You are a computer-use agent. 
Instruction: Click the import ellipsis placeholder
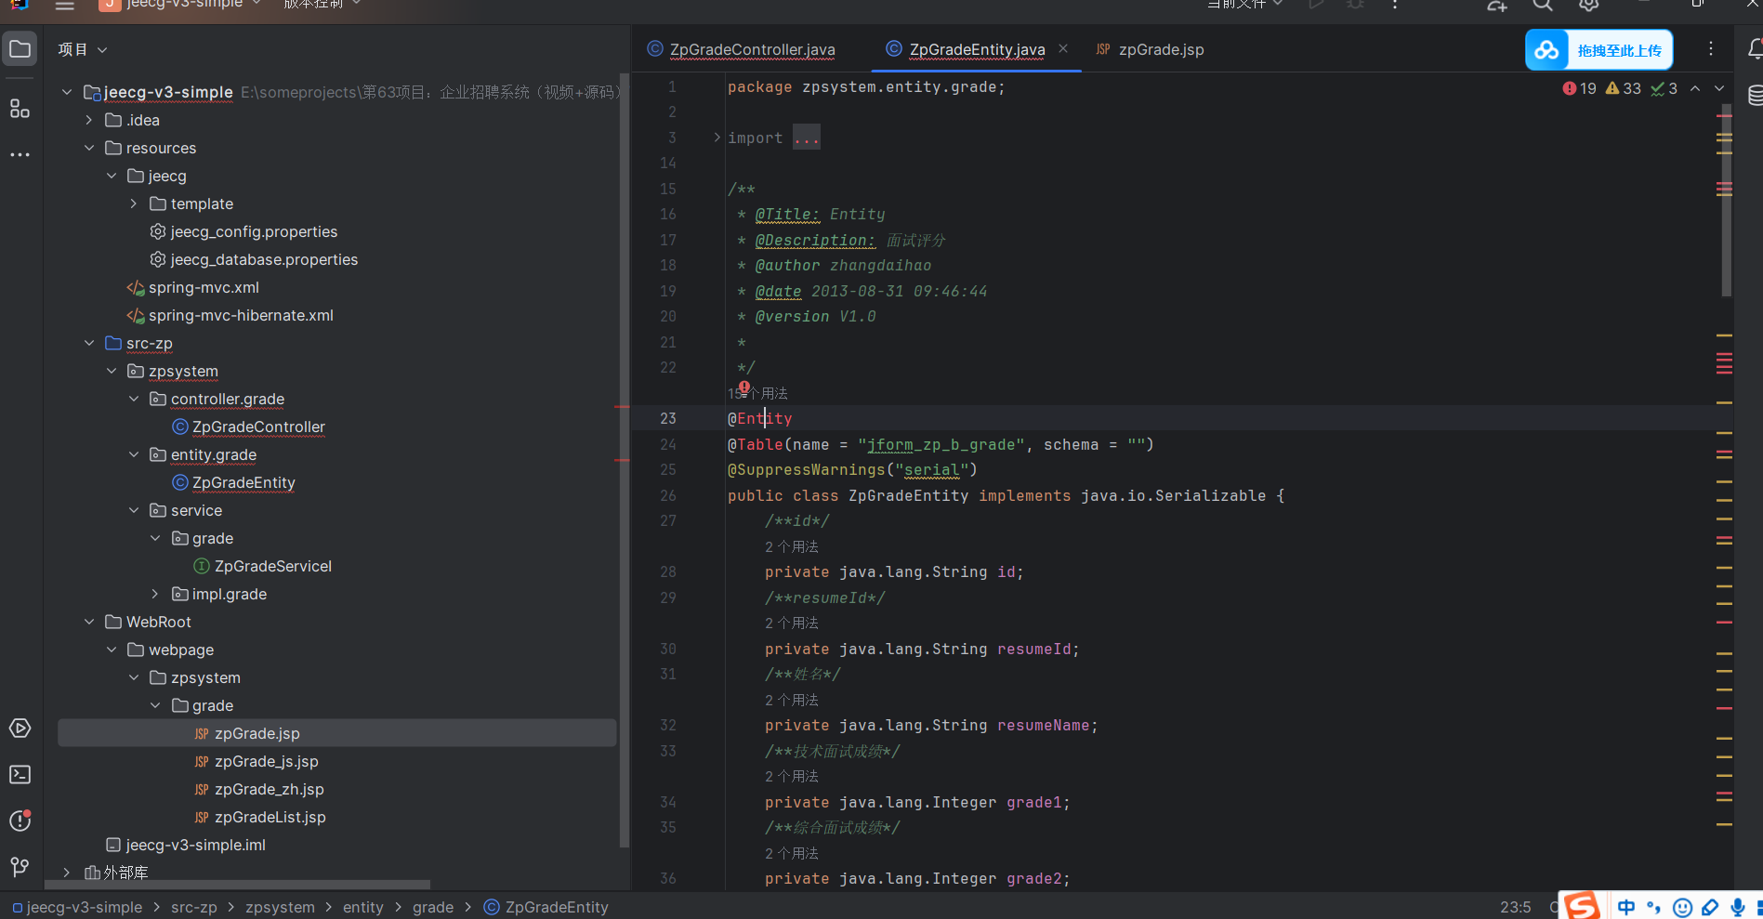pos(807,138)
